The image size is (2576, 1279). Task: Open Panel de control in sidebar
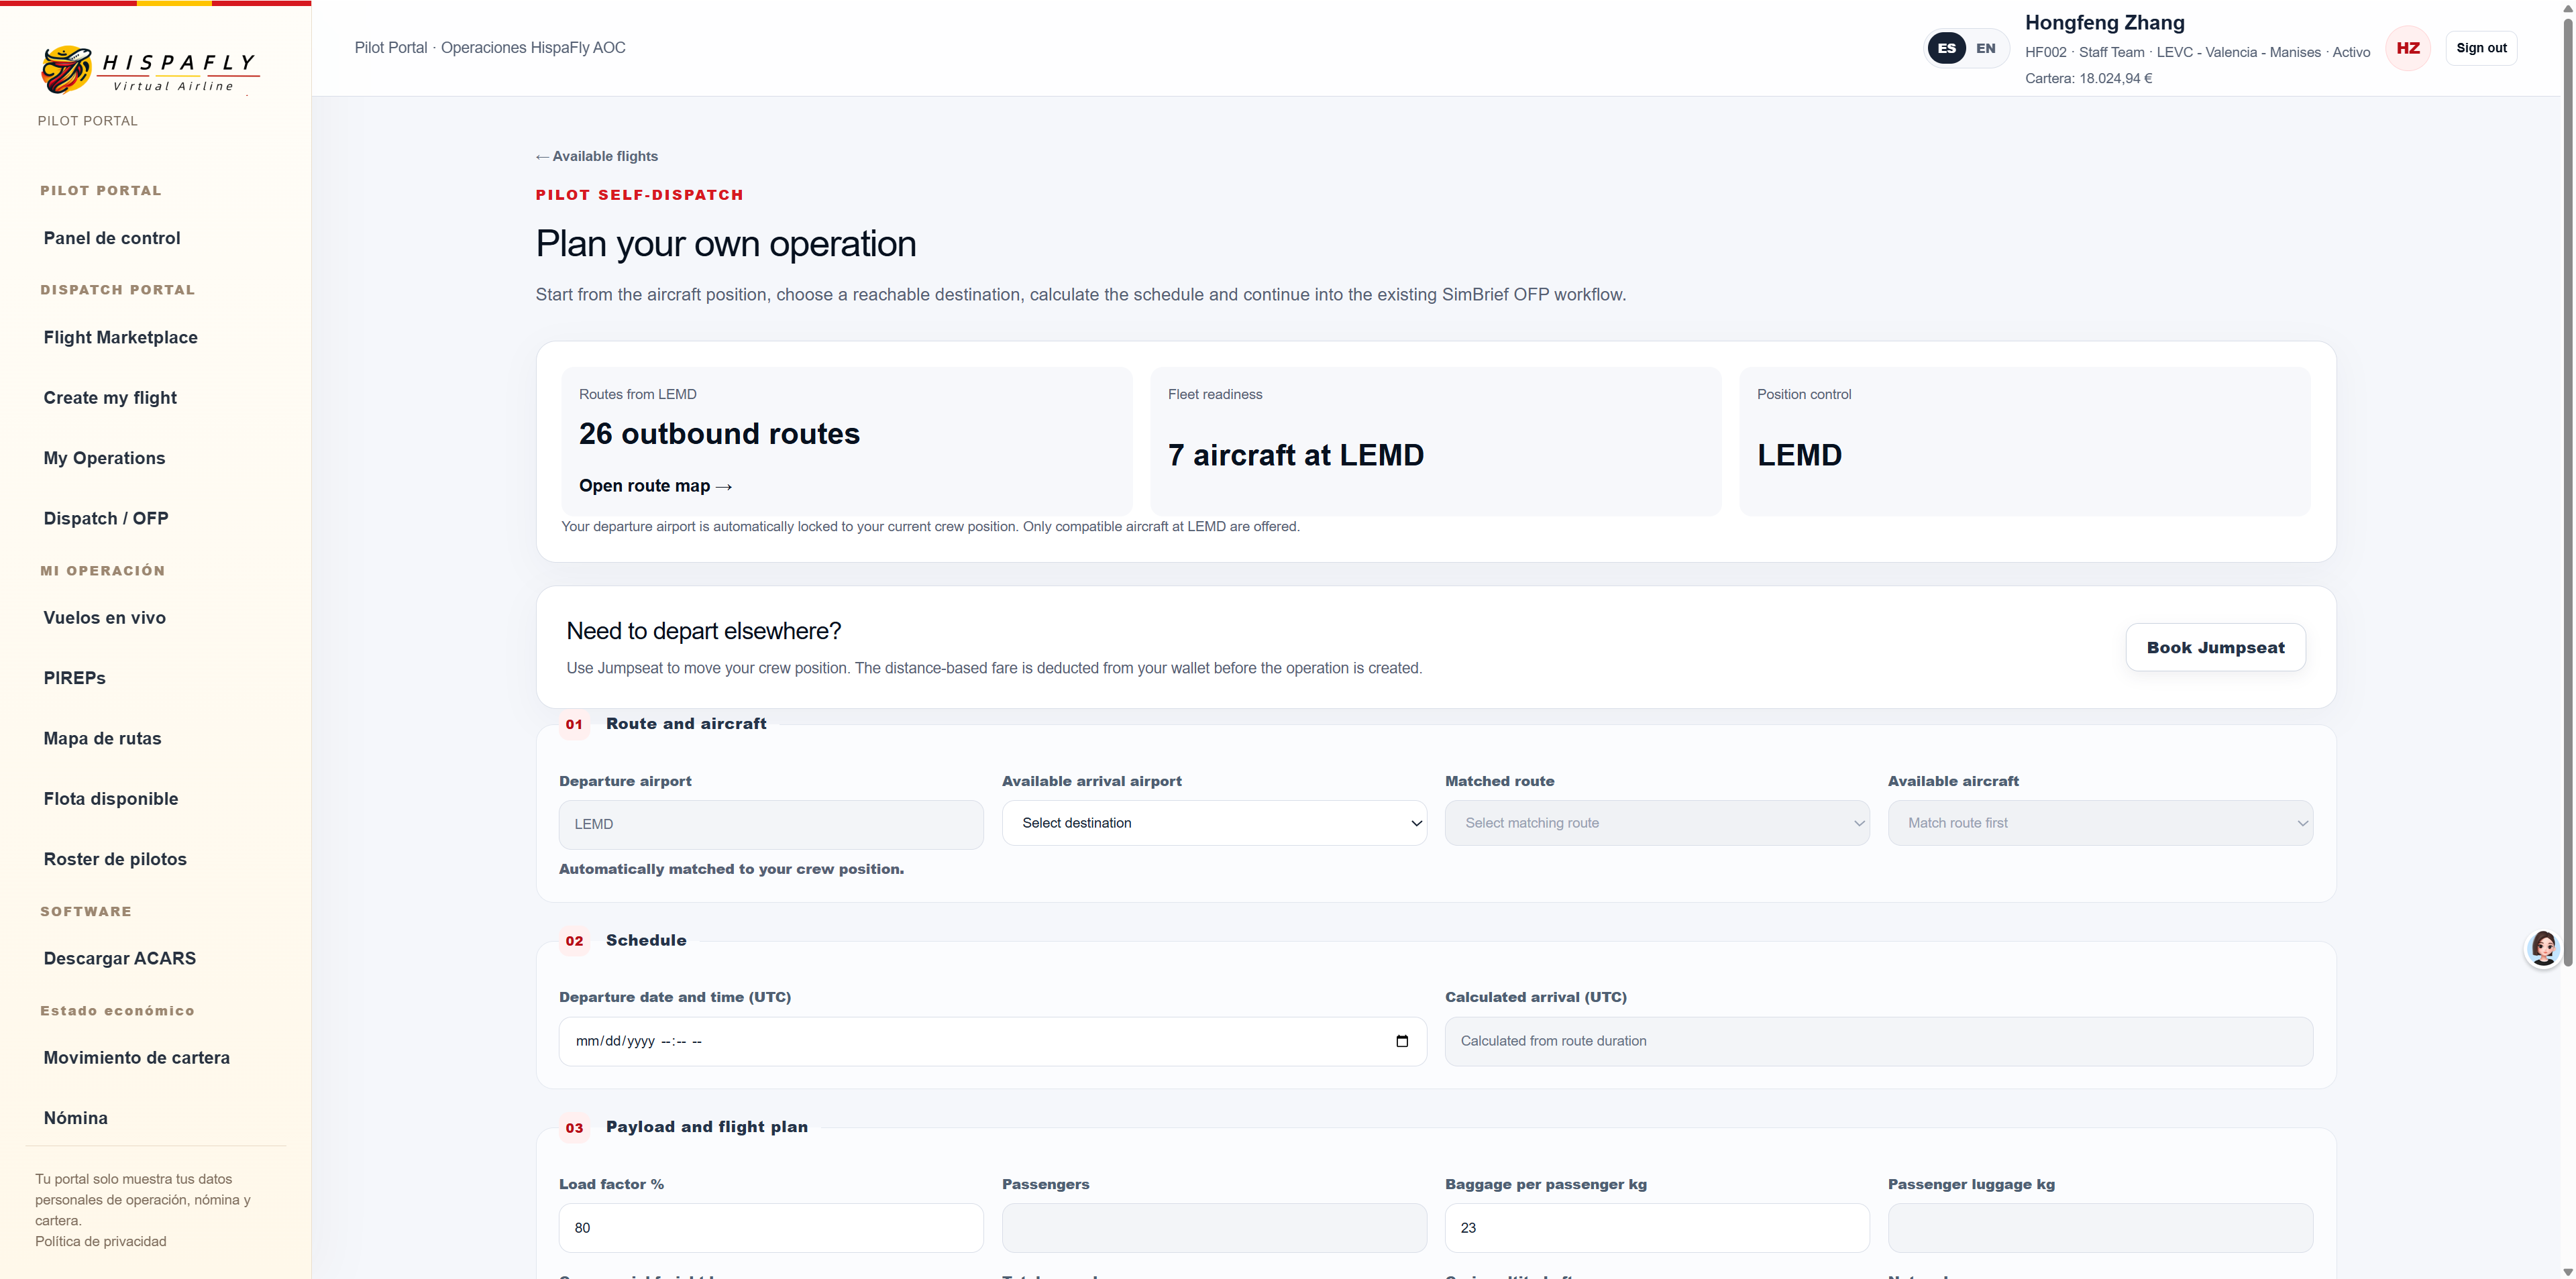tap(112, 238)
